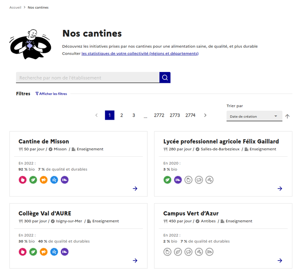Open Cantine de Misson arrow link
Viewport: 302px width, 273px height.
pos(135,189)
